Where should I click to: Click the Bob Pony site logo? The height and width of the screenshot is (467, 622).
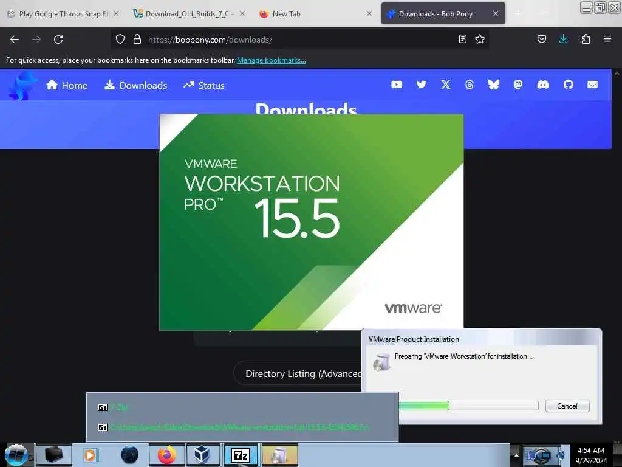(x=22, y=85)
